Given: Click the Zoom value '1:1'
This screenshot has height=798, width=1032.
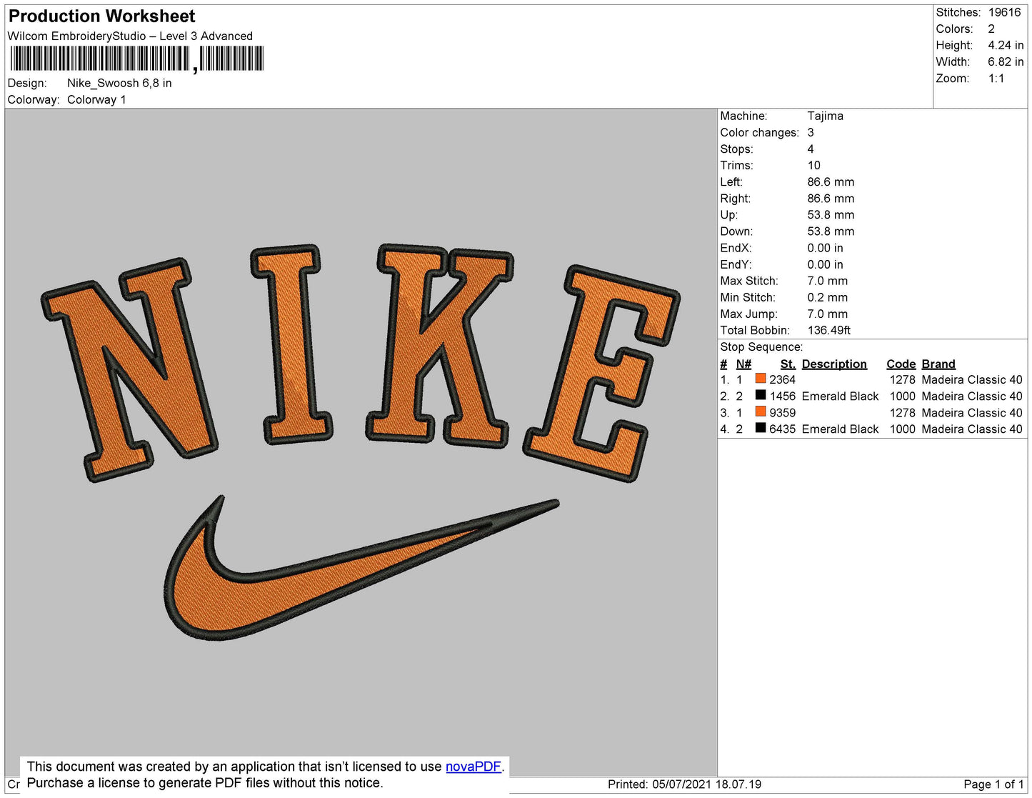Looking at the screenshot, I should pyautogui.click(x=996, y=78).
